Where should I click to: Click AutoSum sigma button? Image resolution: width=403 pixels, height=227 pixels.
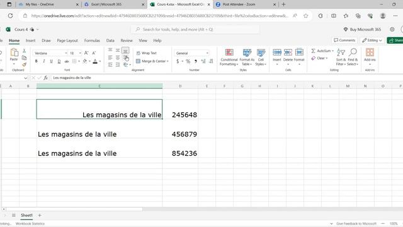coord(322,51)
